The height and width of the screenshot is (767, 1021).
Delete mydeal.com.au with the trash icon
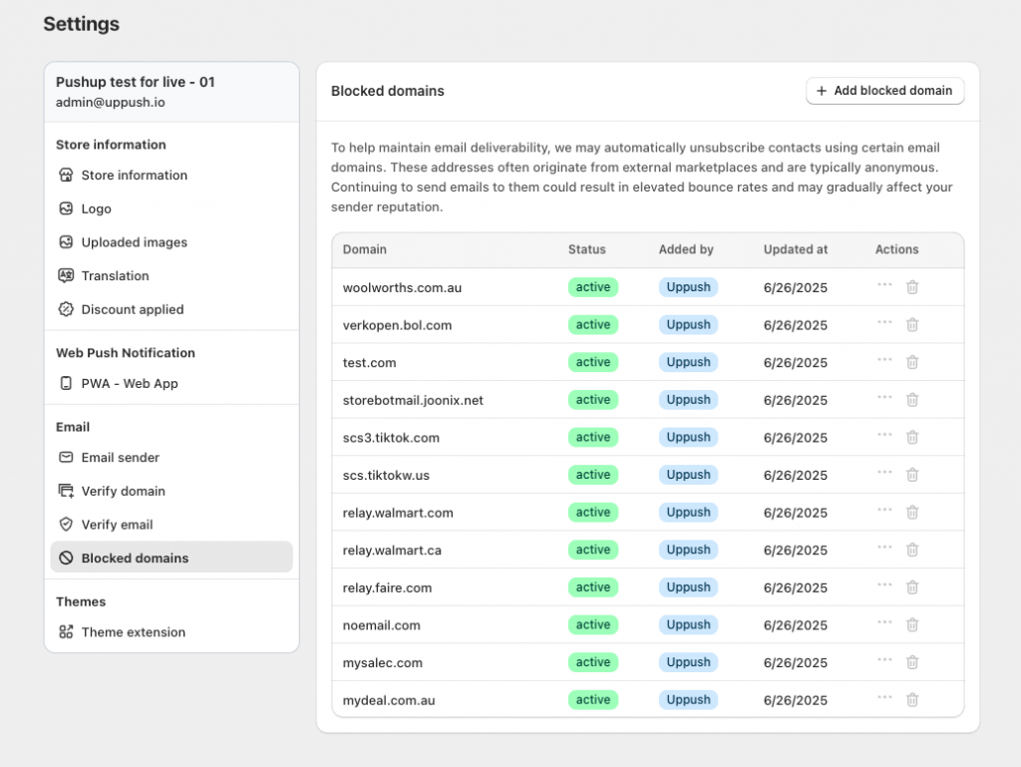[x=911, y=700]
